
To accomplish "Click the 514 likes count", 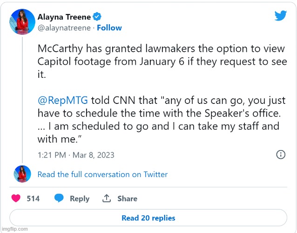I will point(33,199).
